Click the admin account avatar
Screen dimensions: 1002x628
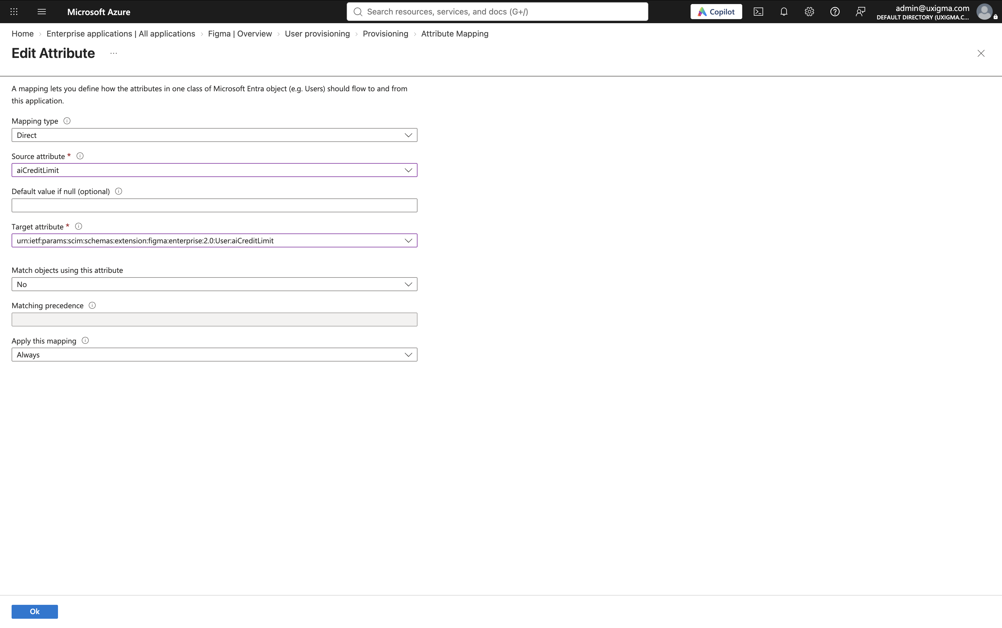click(x=984, y=12)
